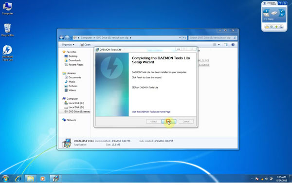This screenshot has height=185, width=292.
Task: Toggle the preview pane button
Action: coord(226,45)
